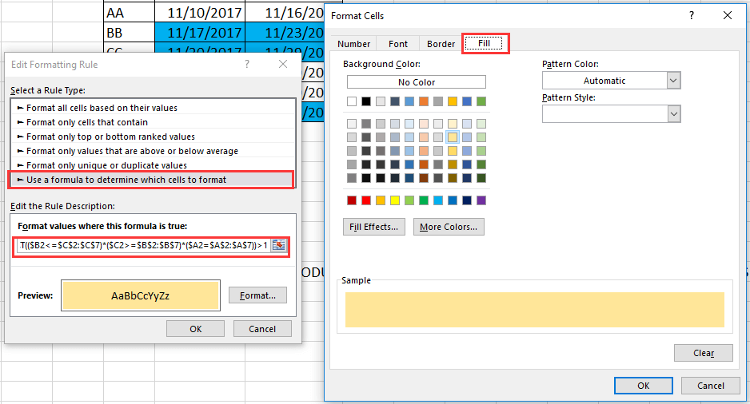Open the Fill Effects dialog
Viewport: 750px width, 404px height.
[x=374, y=227]
